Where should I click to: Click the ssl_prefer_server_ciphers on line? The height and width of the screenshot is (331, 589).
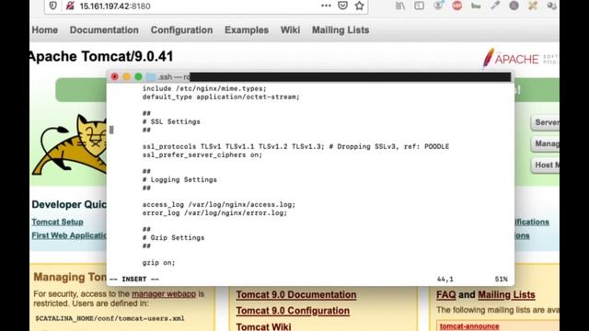click(202, 155)
